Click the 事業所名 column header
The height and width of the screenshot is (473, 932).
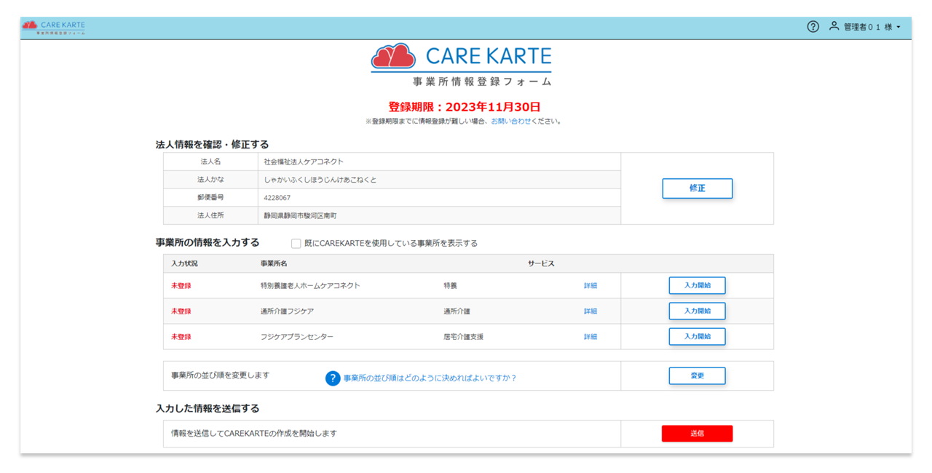coord(274,263)
